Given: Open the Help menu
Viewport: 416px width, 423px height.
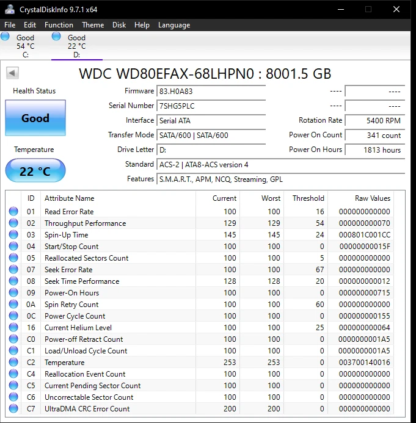Looking at the screenshot, I should point(142,25).
